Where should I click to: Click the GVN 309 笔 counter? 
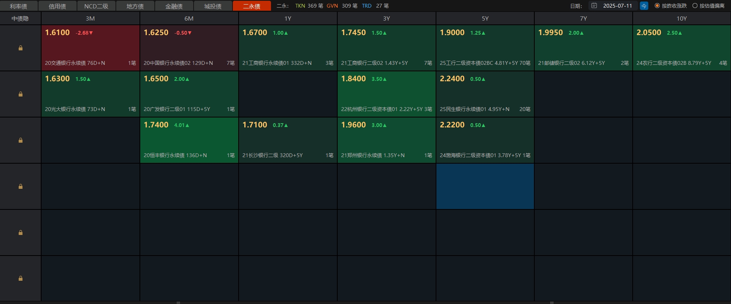coord(342,6)
